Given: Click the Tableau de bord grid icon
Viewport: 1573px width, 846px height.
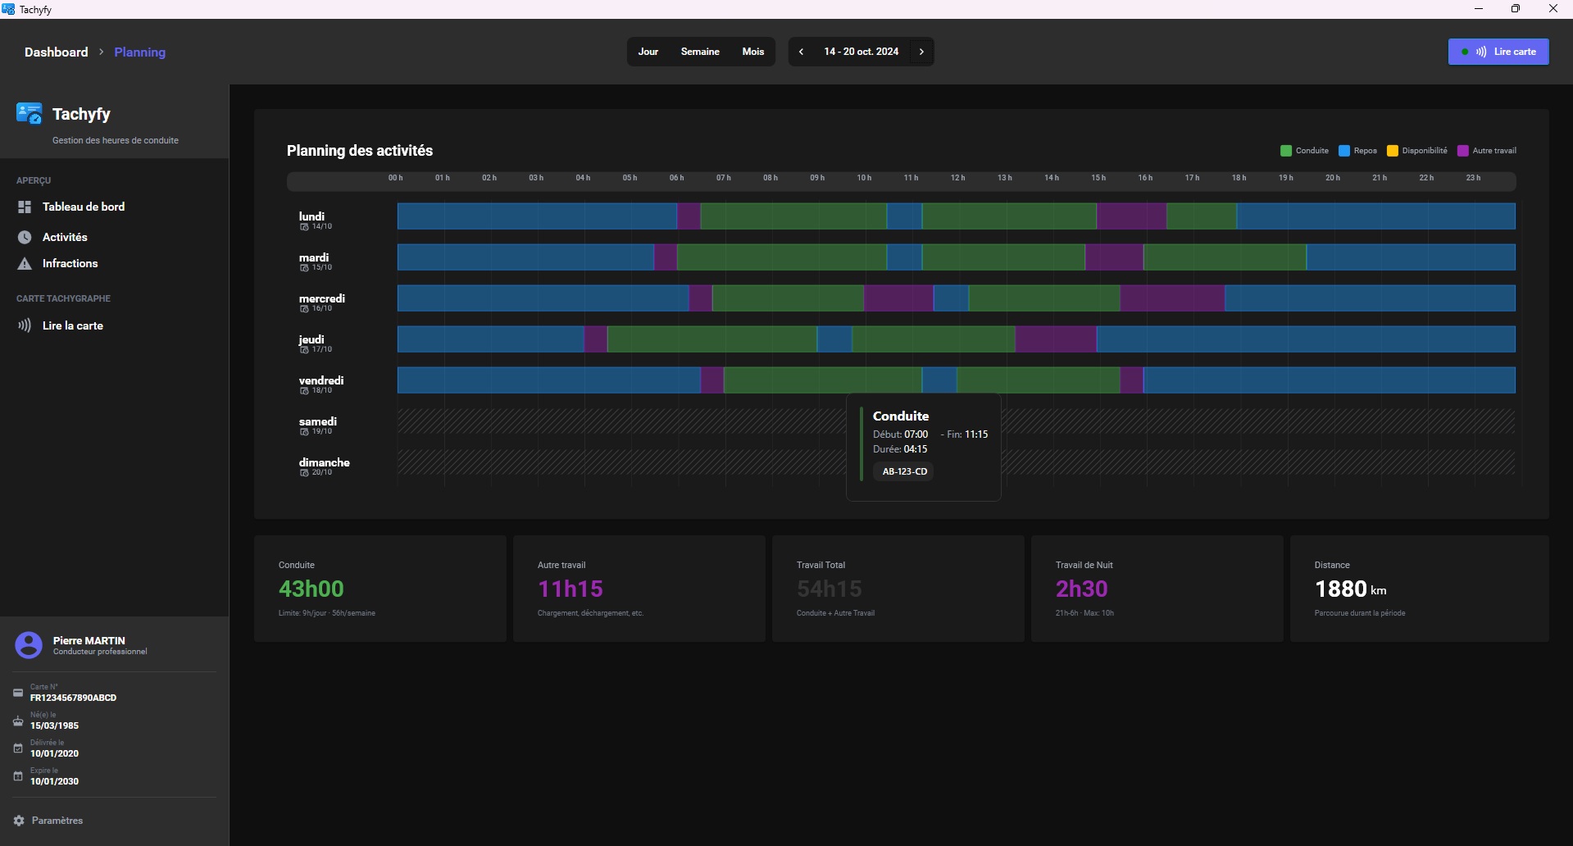Looking at the screenshot, I should (x=25, y=207).
